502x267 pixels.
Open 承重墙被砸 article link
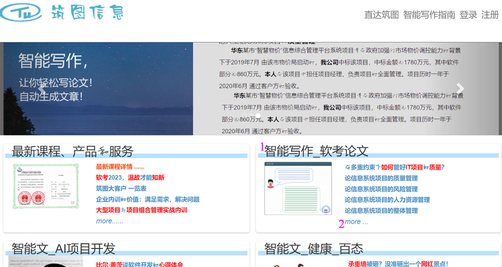(x=398, y=264)
